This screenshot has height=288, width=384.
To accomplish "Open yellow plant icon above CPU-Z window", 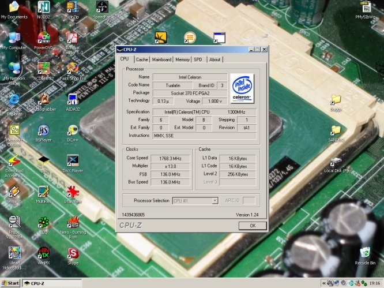I will coord(161,38).
